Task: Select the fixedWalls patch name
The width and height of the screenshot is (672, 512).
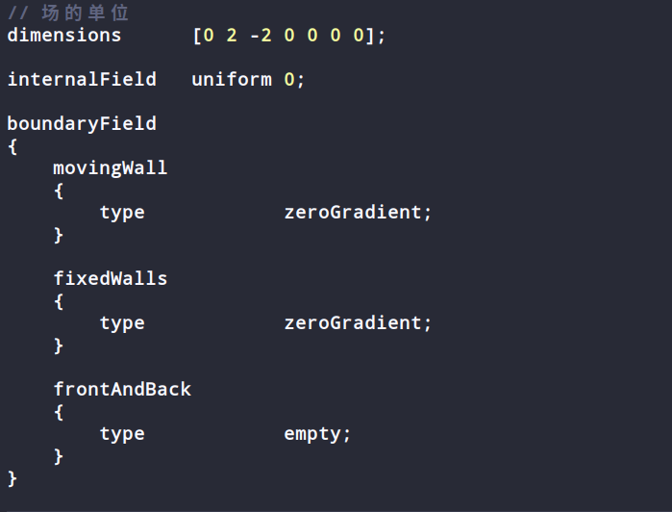Action: (x=111, y=278)
